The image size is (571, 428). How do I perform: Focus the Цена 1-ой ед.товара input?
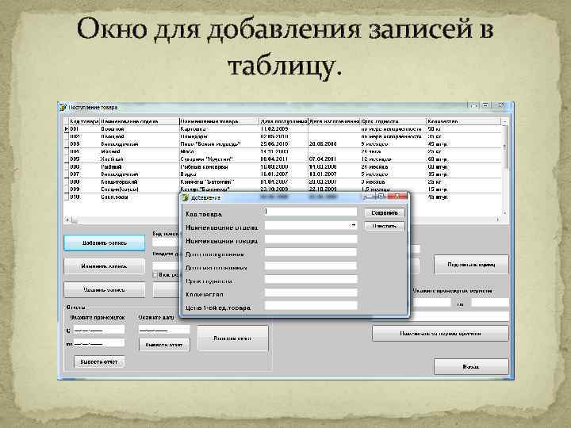[x=311, y=306]
